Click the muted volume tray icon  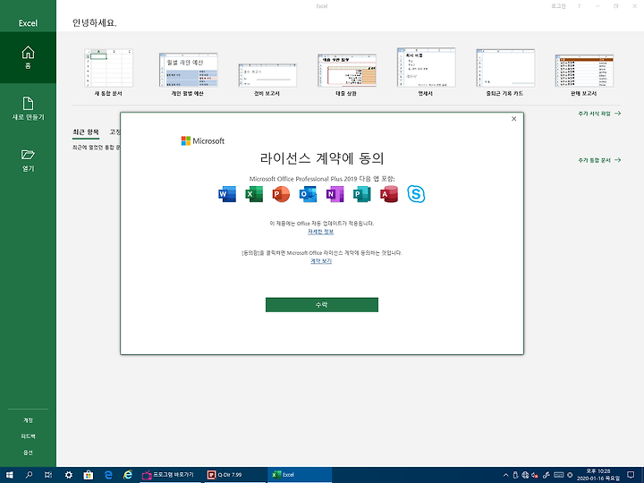tap(534, 475)
